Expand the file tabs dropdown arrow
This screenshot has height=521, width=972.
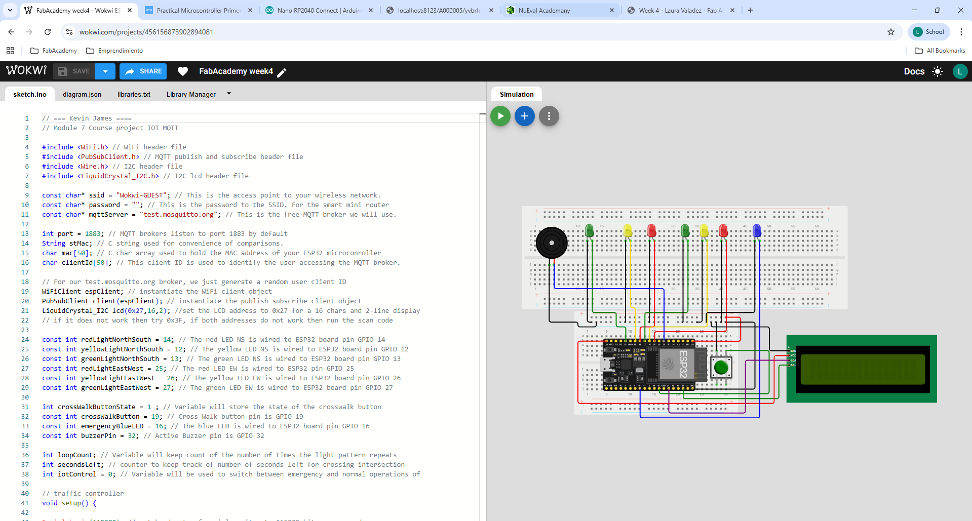click(229, 94)
